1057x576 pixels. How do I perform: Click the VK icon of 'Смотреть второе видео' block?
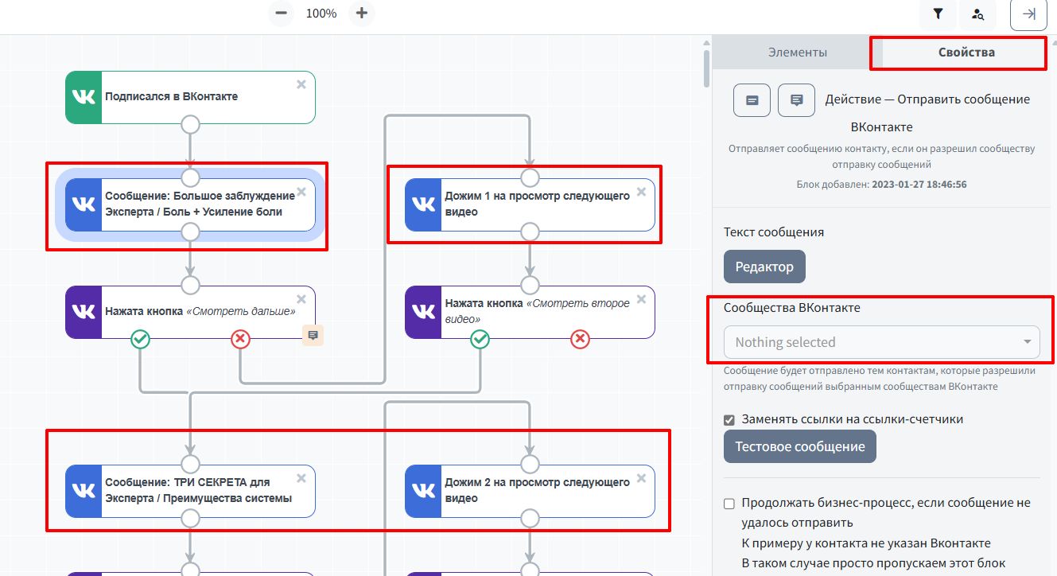(423, 312)
